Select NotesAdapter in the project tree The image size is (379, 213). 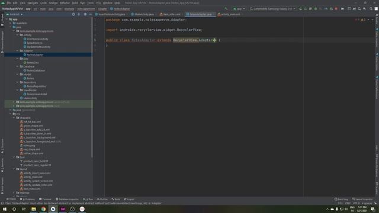pyautogui.click(x=35, y=55)
